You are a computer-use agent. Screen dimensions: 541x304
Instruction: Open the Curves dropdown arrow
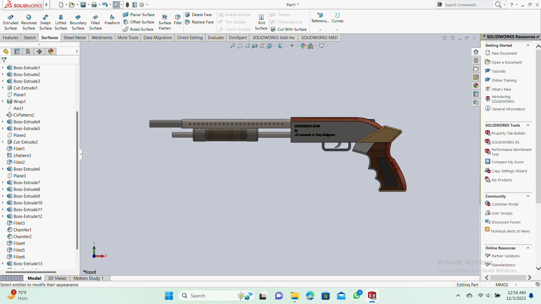337,30
